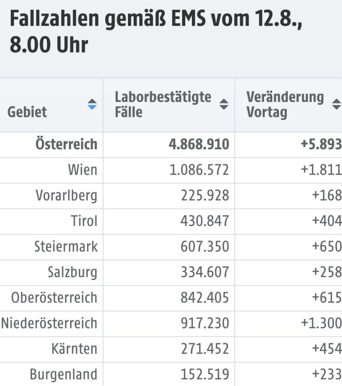Click the +5.893 change value
Image resolution: width=342 pixels, height=386 pixels.
pyautogui.click(x=321, y=144)
